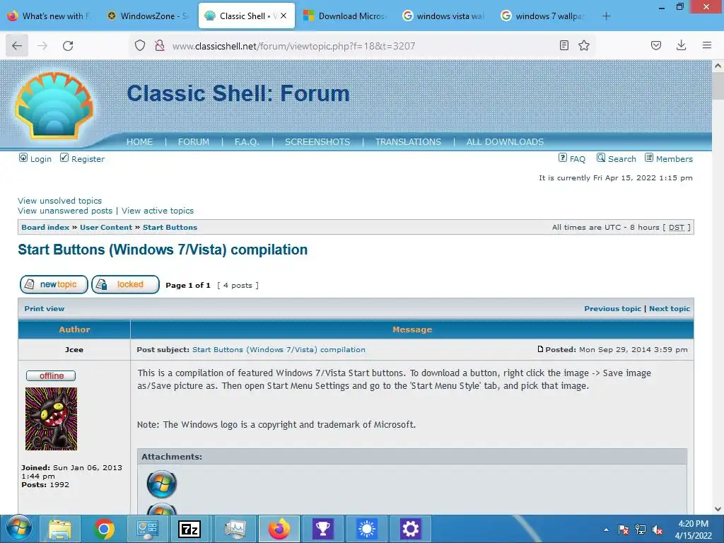724x543 pixels.
Task: Reload the page with the refresh icon
Action: (68, 46)
